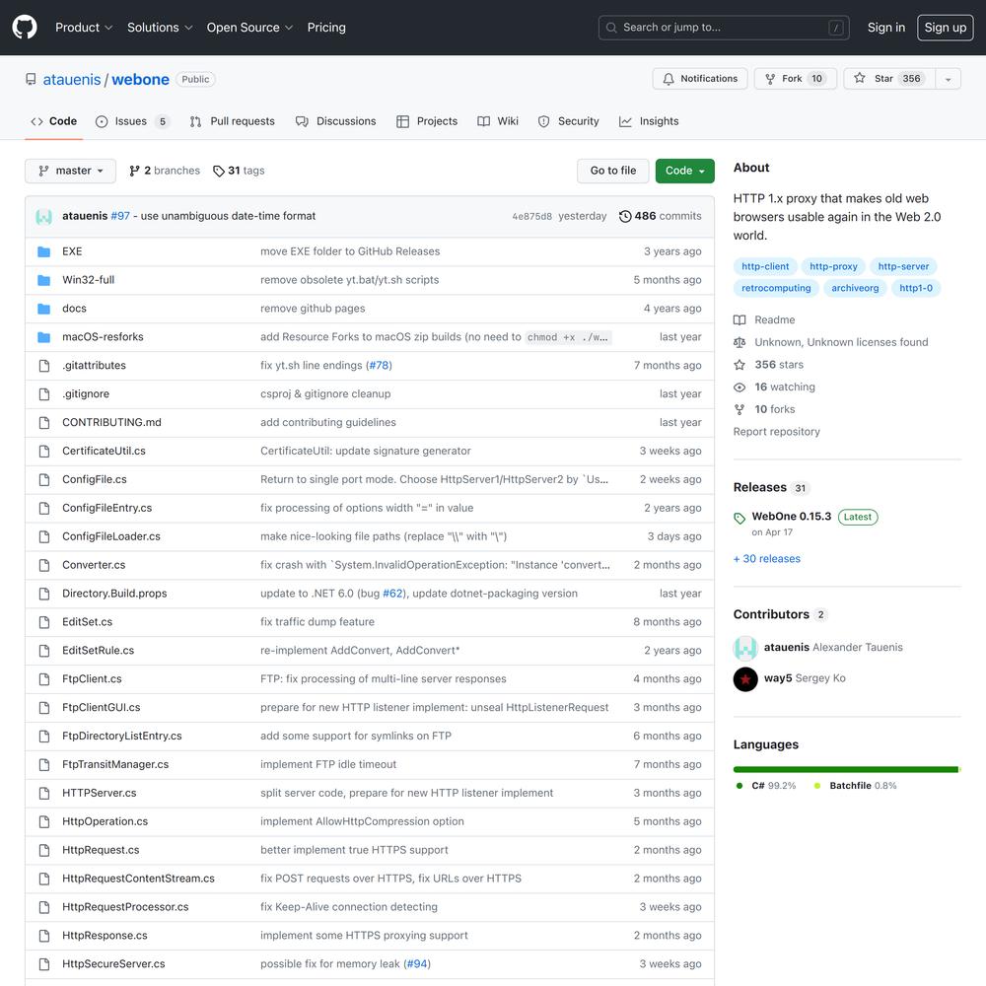Expand the Open Source menu
This screenshot has width=986, height=986.
click(249, 27)
